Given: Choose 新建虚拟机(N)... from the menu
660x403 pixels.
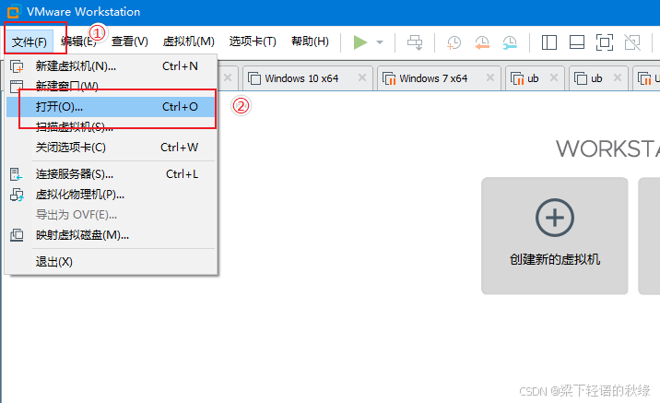Looking at the screenshot, I should pyautogui.click(x=112, y=66).
